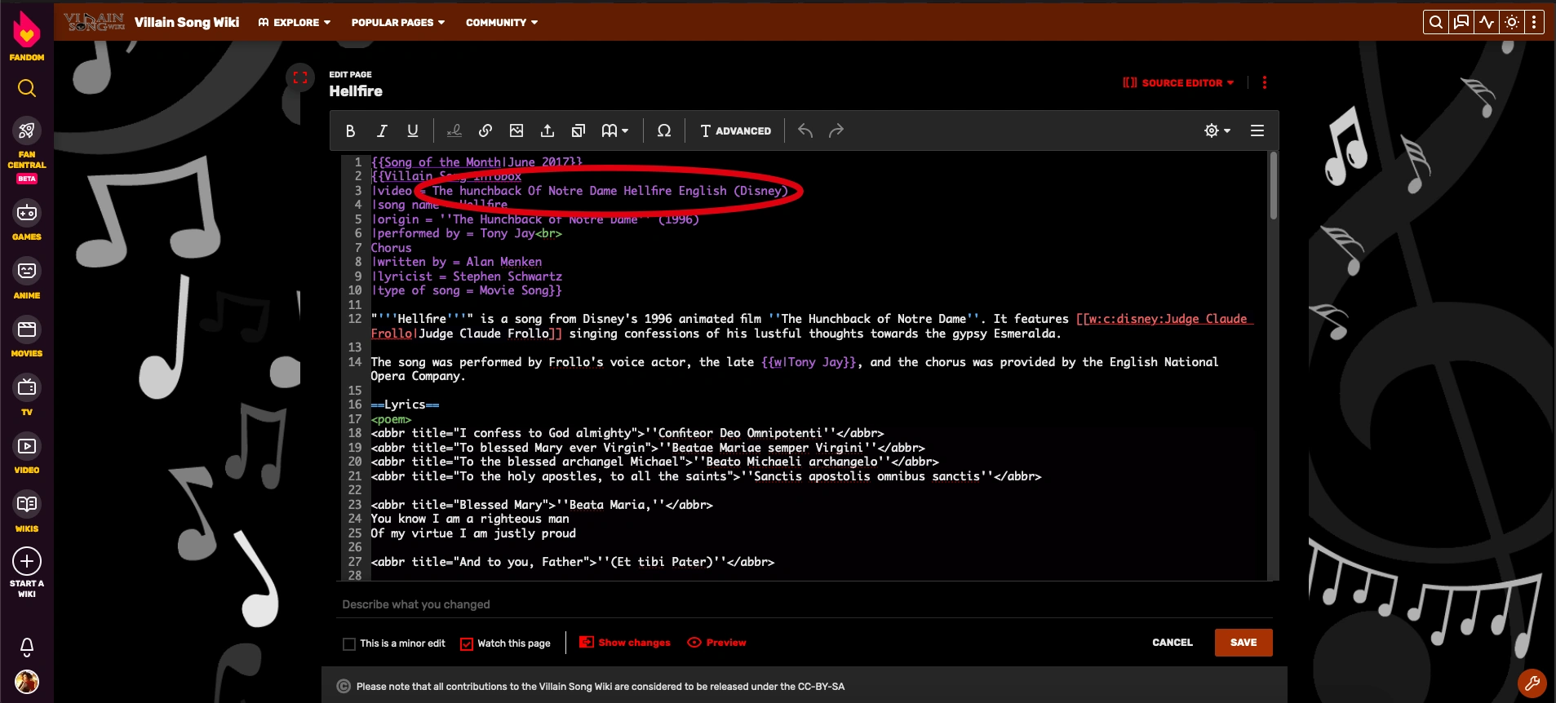Click the '(Et tibi Pater)' line
This screenshot has height=703, width=1556.
(x=573, y=562)
